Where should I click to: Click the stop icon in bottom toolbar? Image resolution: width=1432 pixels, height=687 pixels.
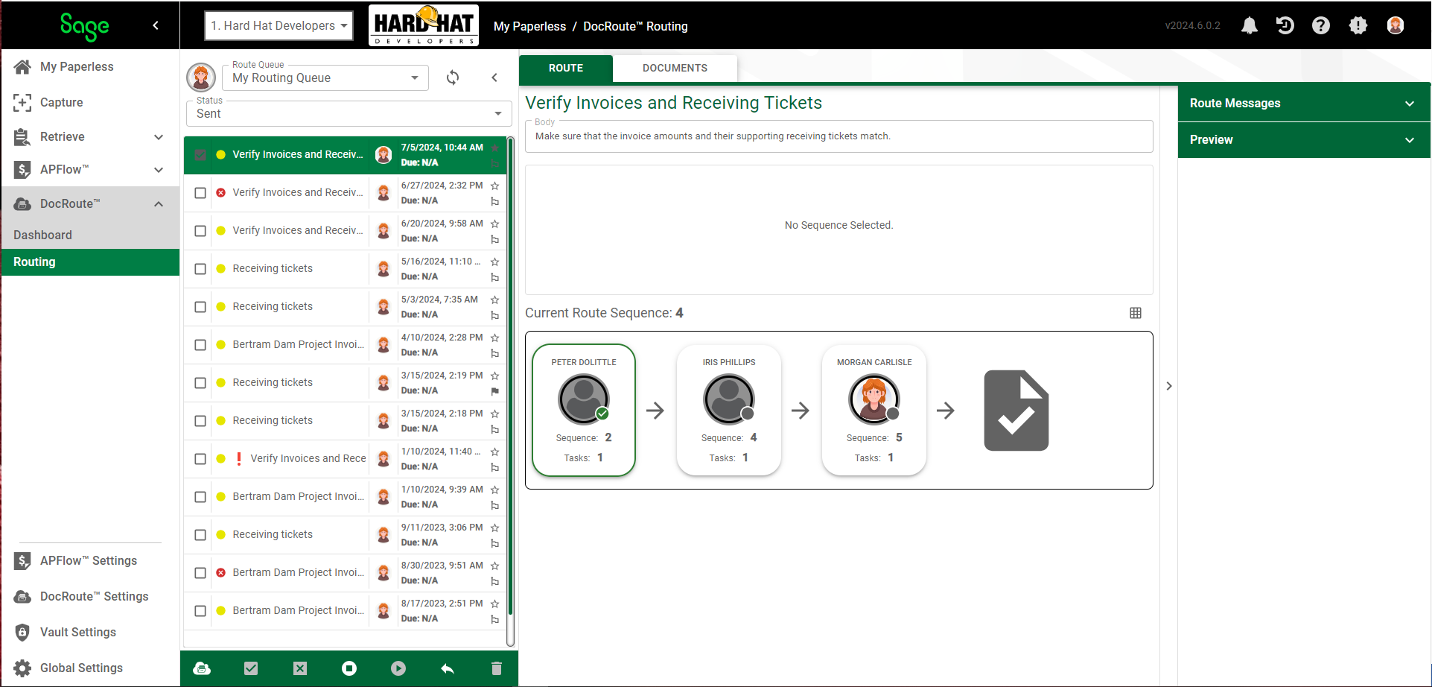[349, 668]
